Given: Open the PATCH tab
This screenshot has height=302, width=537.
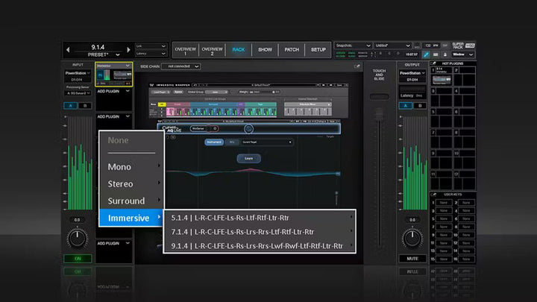Looking at the screenshot, I should (292, 50).
